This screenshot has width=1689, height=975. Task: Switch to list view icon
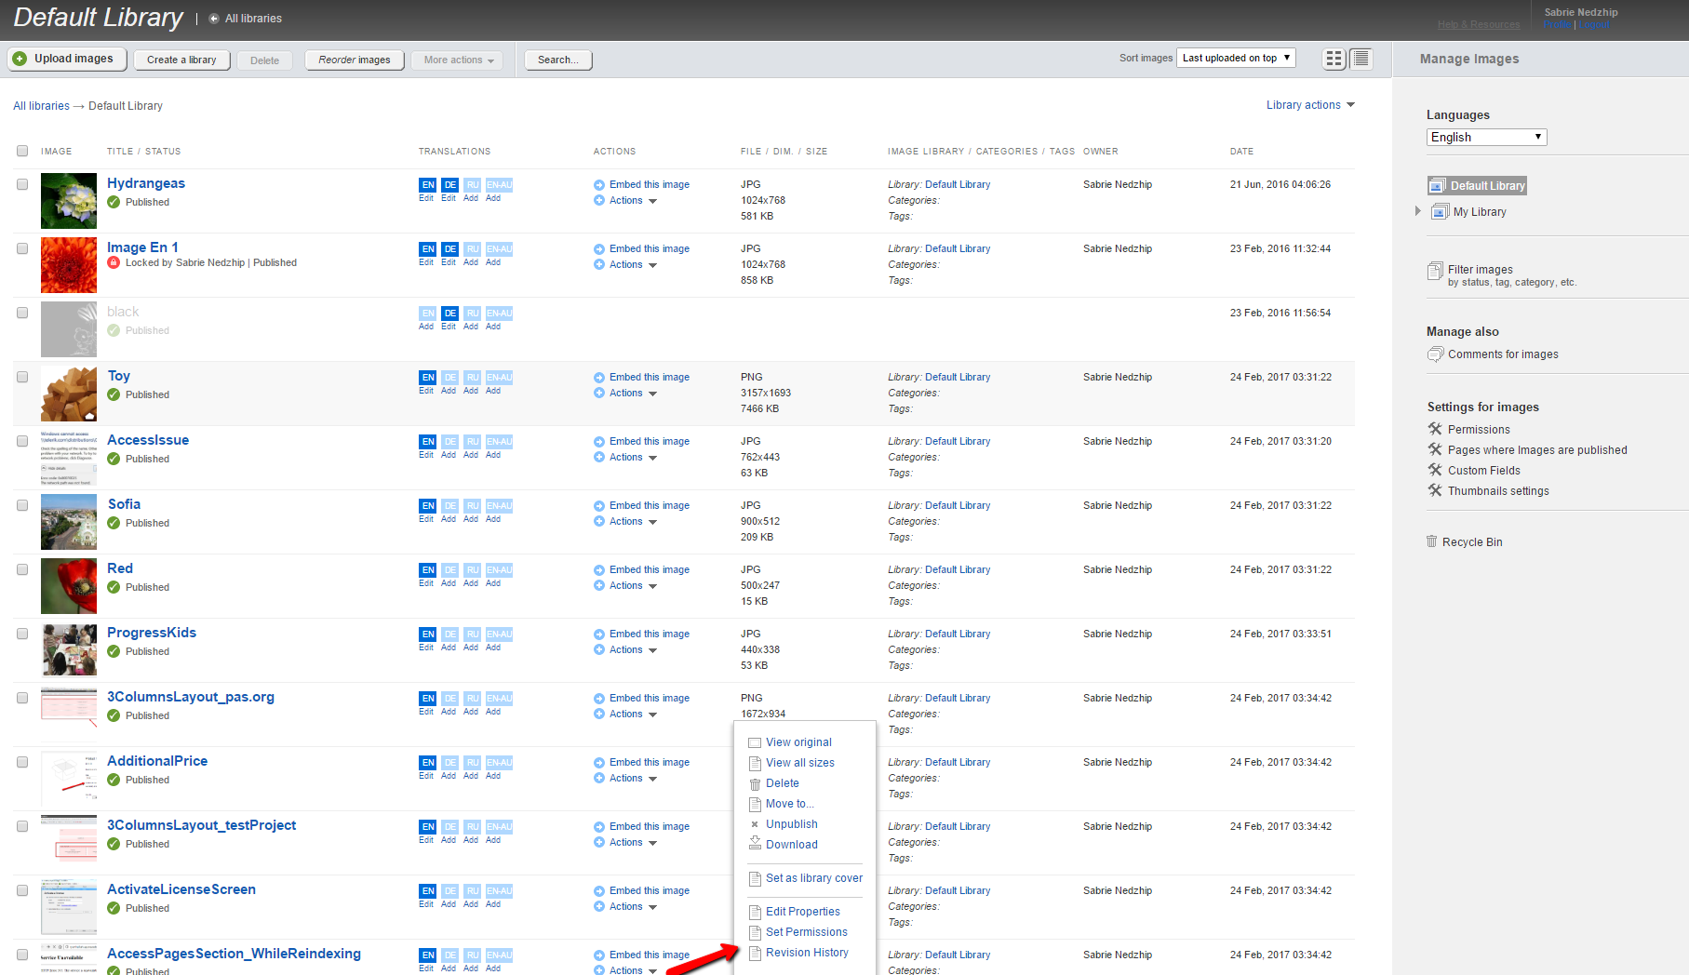1361,60
